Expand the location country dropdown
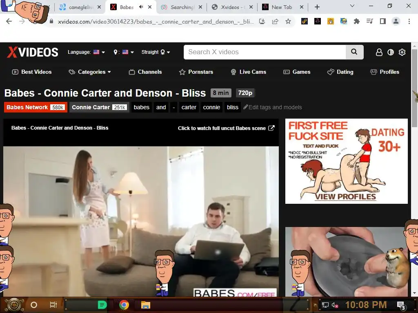This screenshot has width=418, height=313. click(123, 52)
